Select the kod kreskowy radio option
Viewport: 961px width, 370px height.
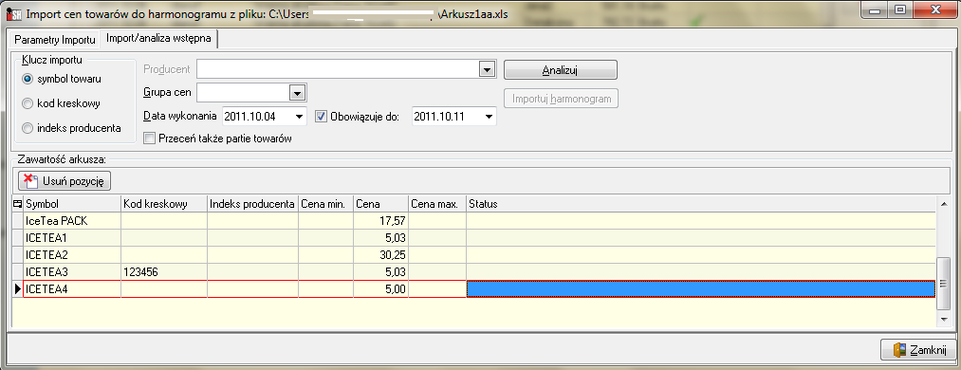[x=27, y=103]
